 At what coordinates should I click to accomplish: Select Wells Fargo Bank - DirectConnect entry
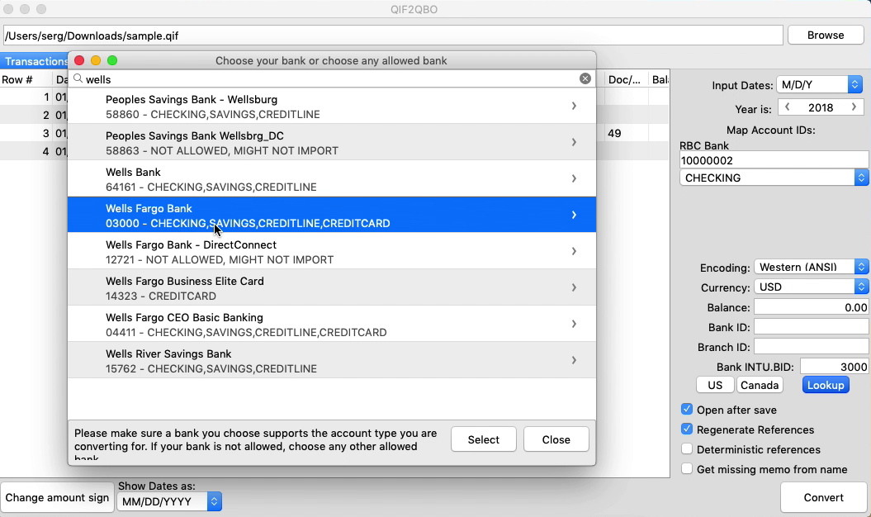(x=332, y=251)
